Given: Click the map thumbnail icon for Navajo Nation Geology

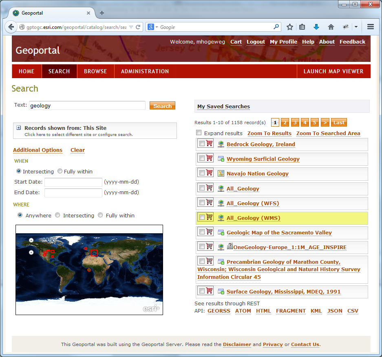Looking at the screenshot, I should (x=221, y=173).
